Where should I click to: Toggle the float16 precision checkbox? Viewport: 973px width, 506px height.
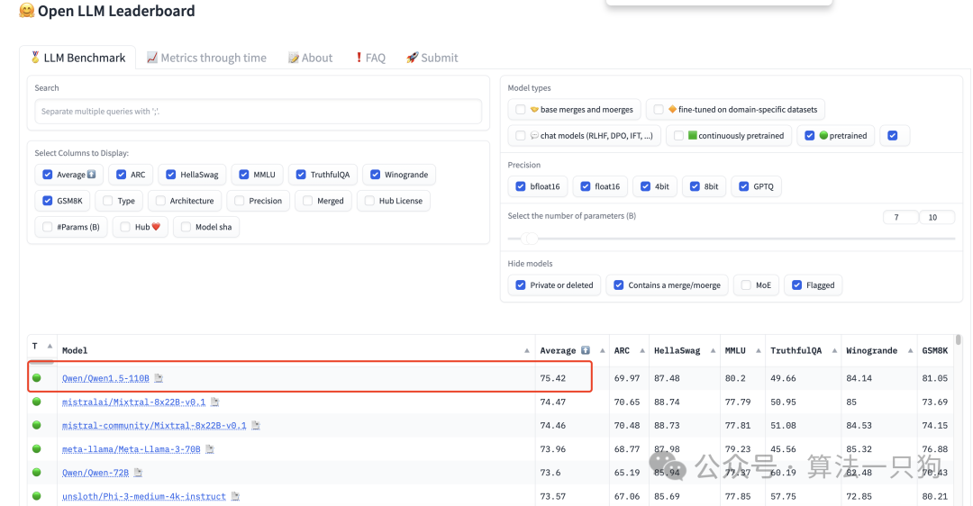(586, 186)
